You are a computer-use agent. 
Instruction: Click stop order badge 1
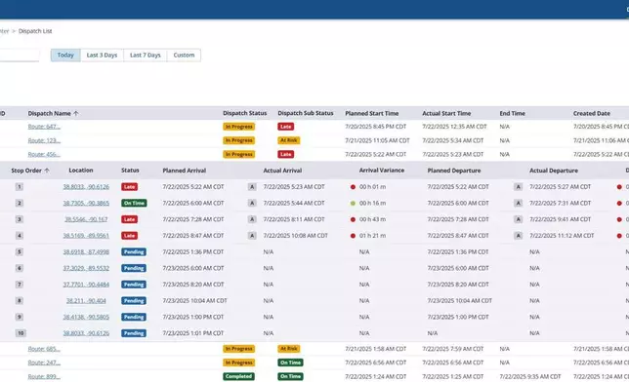point(20,187)
